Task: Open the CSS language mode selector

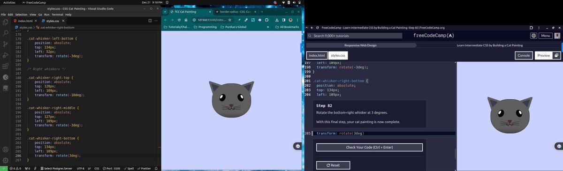Action: tap(97, 168)
